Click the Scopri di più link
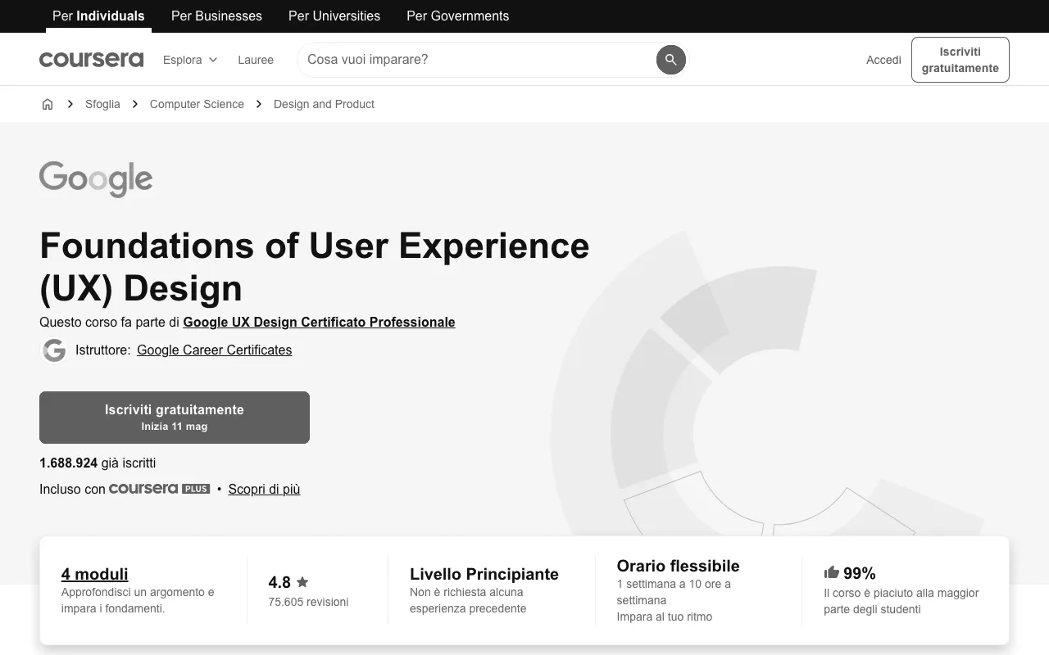The width and height of the screenshot is (1049, 655). click(x=264, y=489)
